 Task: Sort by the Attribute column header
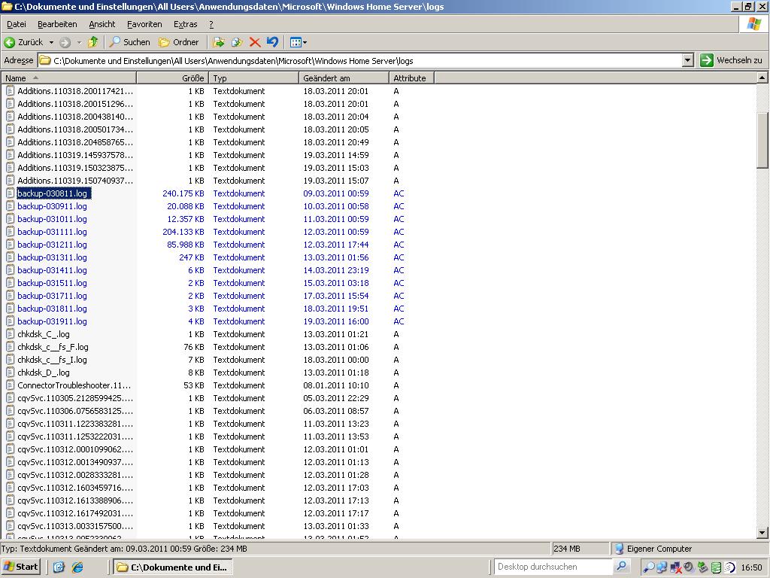point(411,78)
